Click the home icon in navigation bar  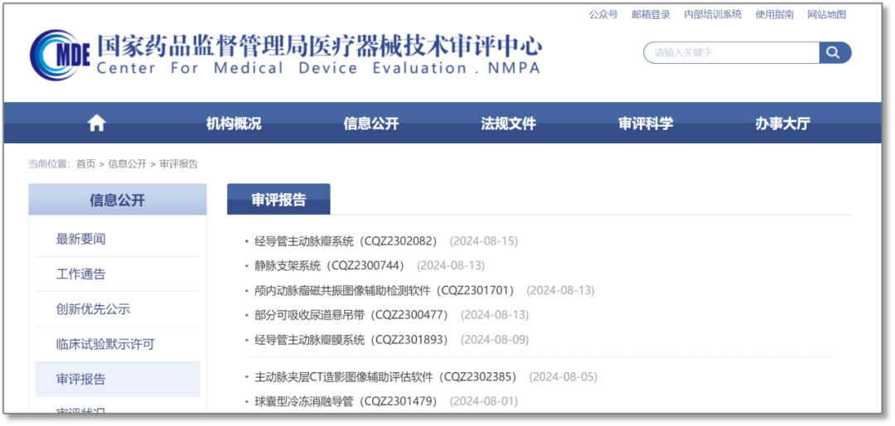coord(97,123)
